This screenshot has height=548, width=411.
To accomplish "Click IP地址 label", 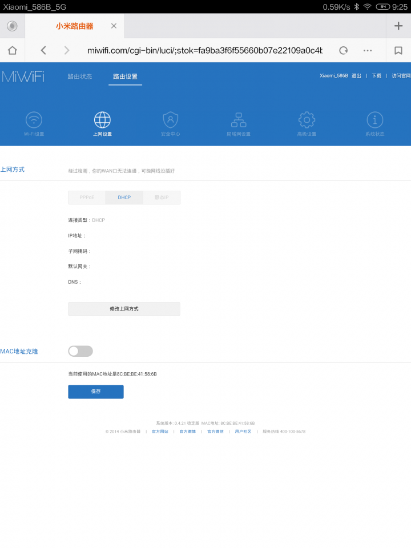I will (x=77, y=236).
